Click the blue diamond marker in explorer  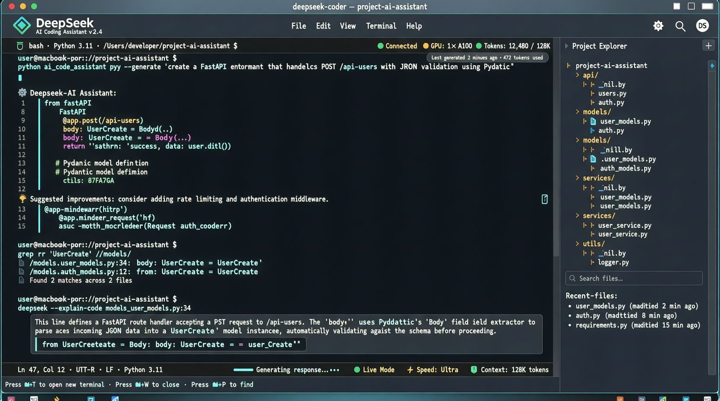712,66
